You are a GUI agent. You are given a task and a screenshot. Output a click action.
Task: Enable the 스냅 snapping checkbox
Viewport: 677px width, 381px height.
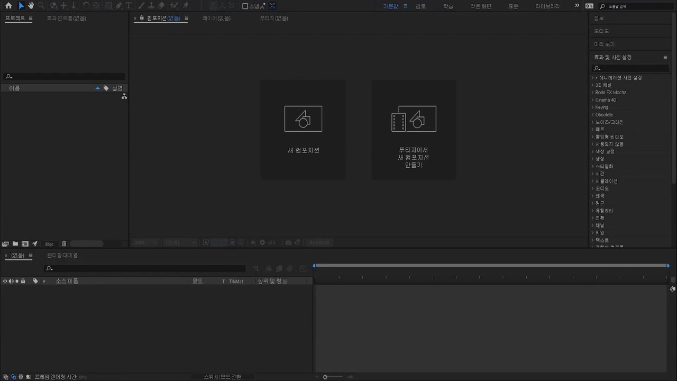coord(245,6)
